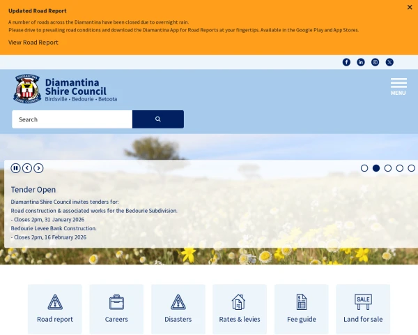
Task: Jump to fifth carousel slide dot
Action: click(411, 168)
